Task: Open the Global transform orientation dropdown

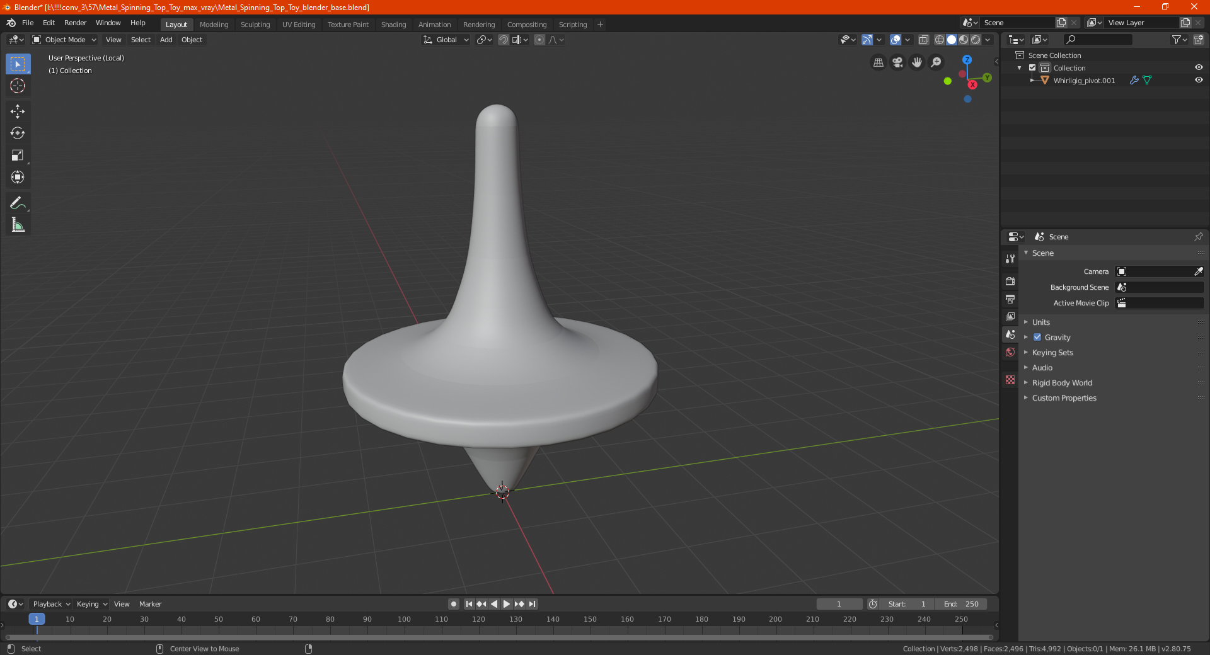Action: tap(446, 40)
